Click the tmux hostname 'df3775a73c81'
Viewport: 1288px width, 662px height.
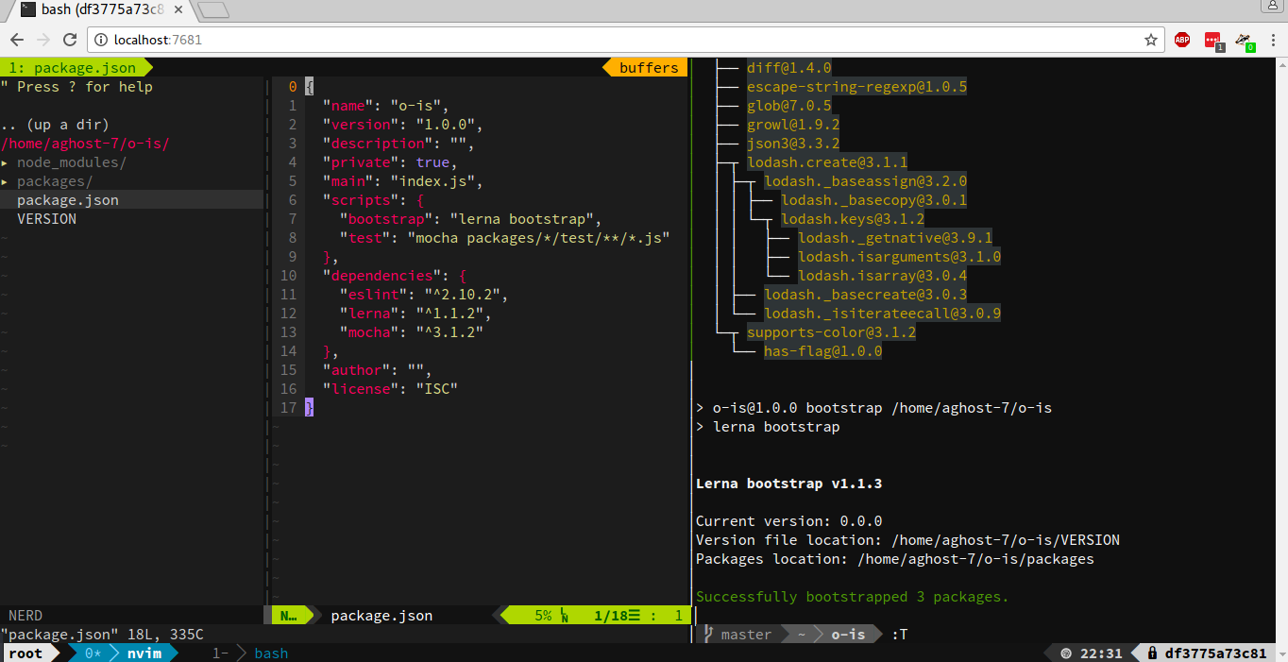[1216, 654]
